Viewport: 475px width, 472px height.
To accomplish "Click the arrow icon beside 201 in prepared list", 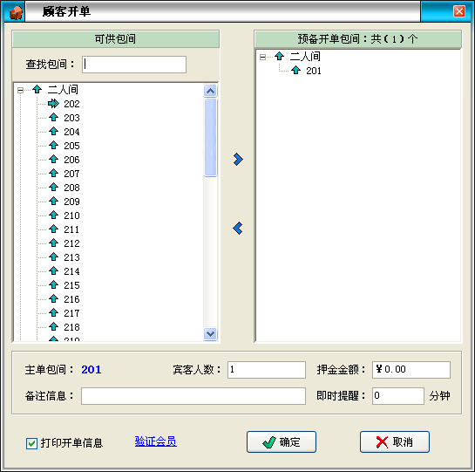I will tap(295, 71).
